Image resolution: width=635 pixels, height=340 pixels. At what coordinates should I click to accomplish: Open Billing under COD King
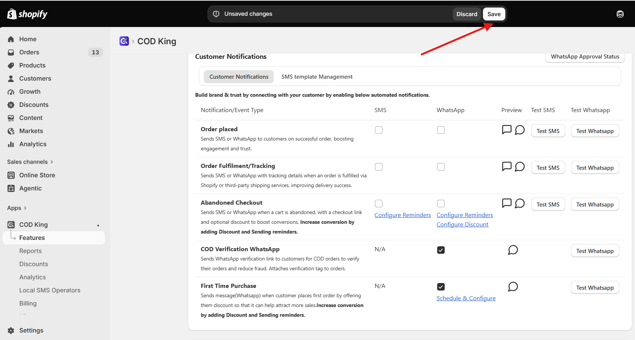pyautogui.click(x=28, y=303)
